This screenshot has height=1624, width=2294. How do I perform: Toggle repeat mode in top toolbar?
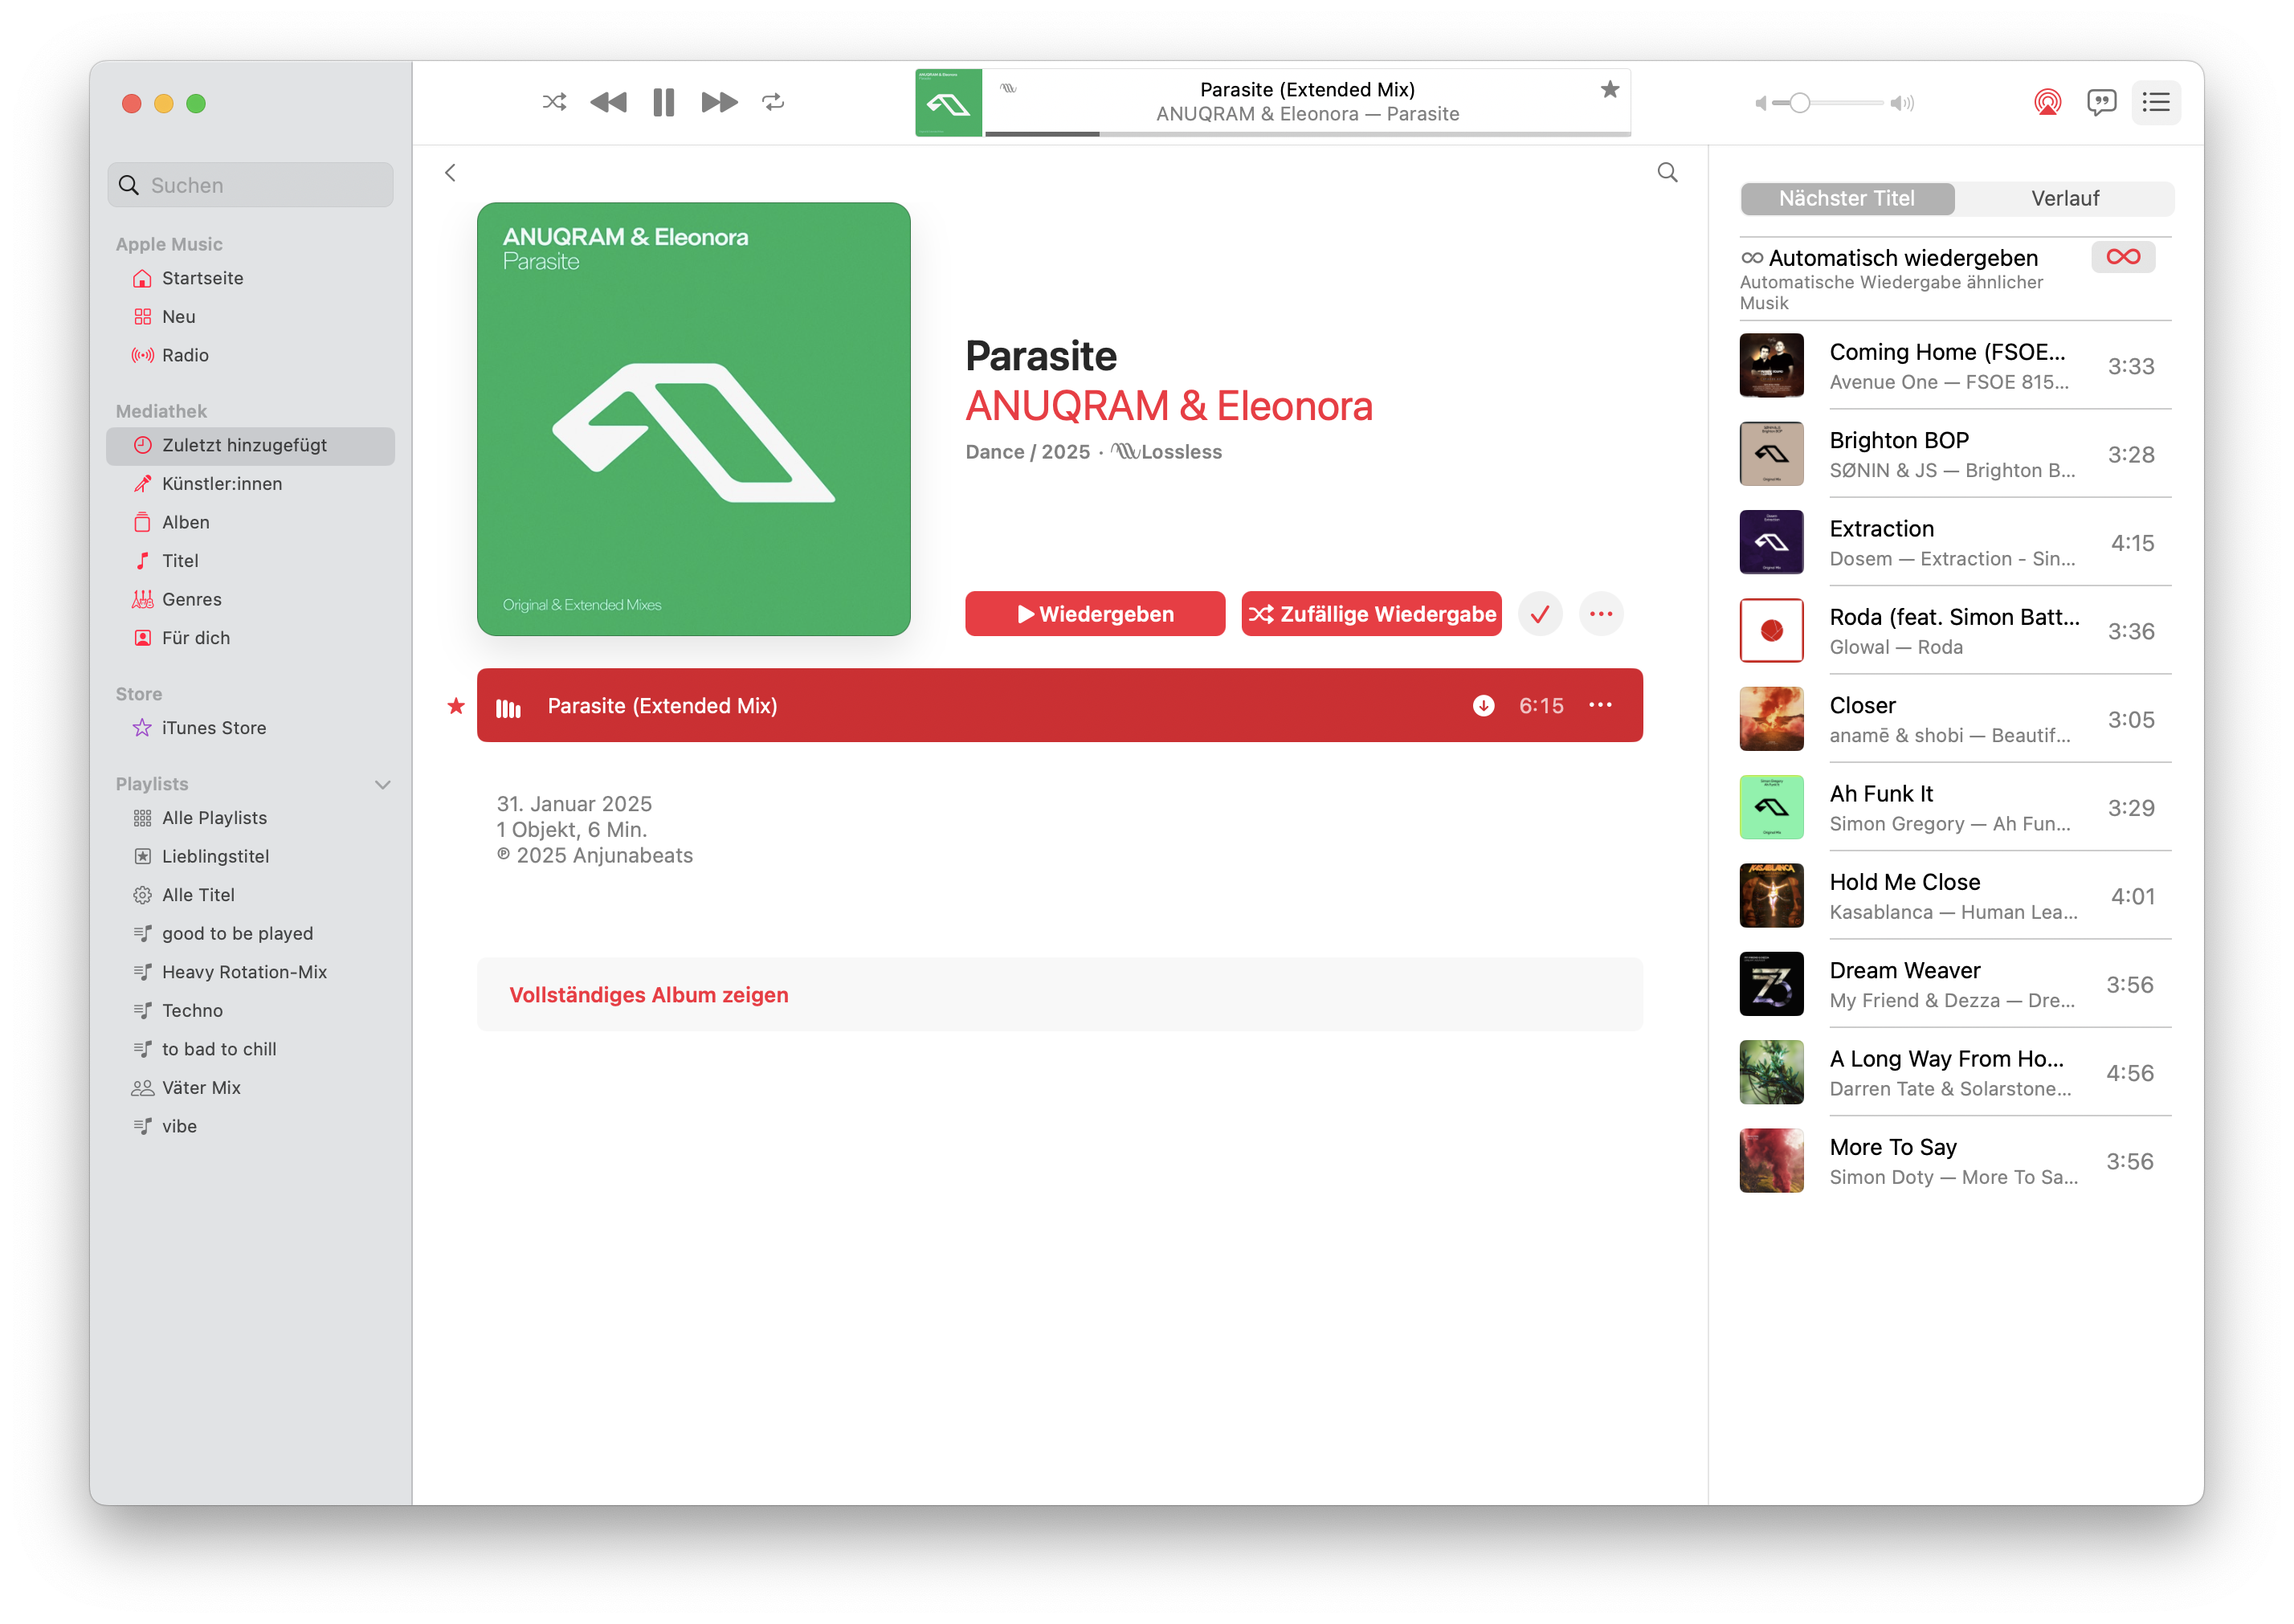pos(773,102)
